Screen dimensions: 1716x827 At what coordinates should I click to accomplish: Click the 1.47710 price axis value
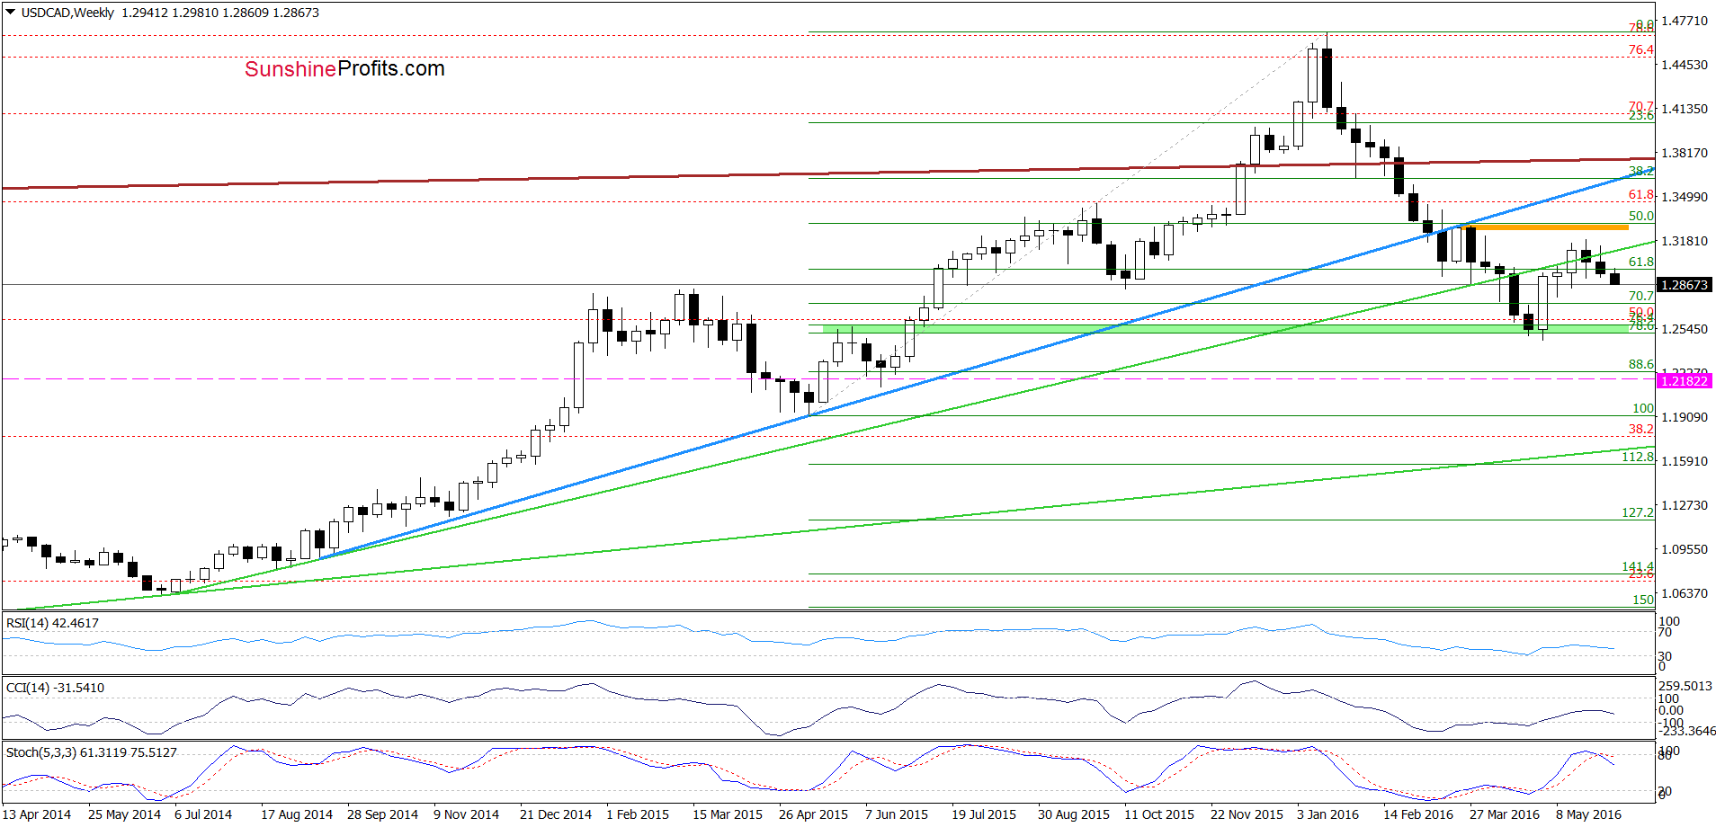point(1685,21)
